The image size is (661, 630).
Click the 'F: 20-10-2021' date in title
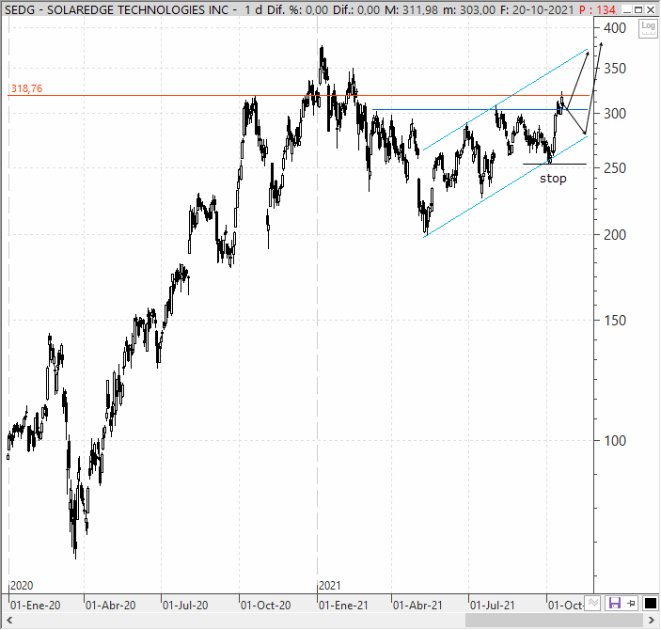point(537,9)
